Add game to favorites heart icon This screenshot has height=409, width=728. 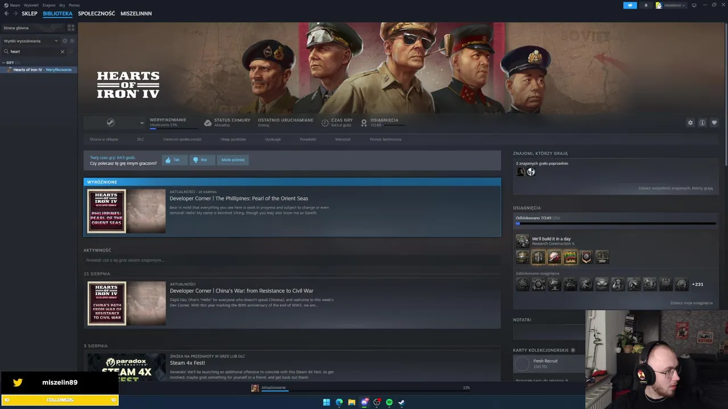coord(714,123)
